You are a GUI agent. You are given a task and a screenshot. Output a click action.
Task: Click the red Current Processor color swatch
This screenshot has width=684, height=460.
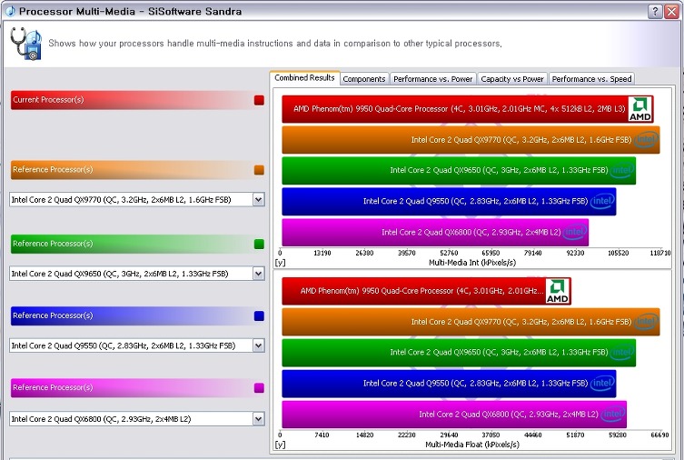259,100
